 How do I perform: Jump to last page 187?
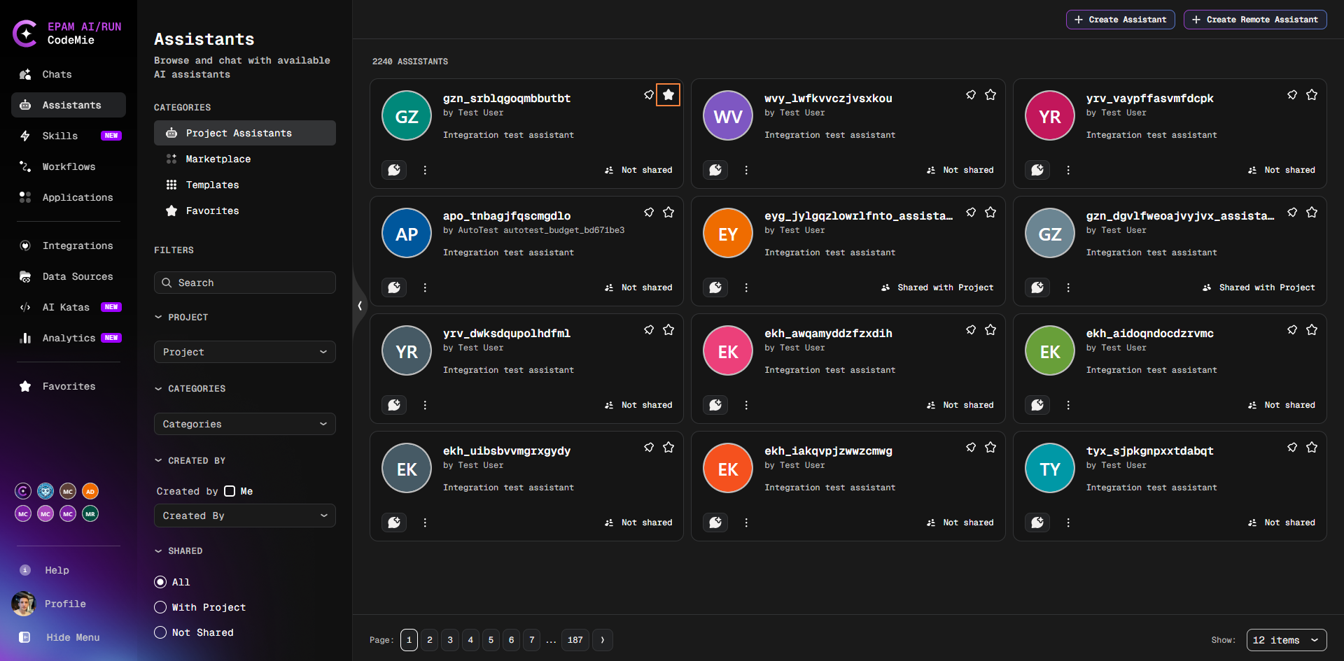[575, 640]
